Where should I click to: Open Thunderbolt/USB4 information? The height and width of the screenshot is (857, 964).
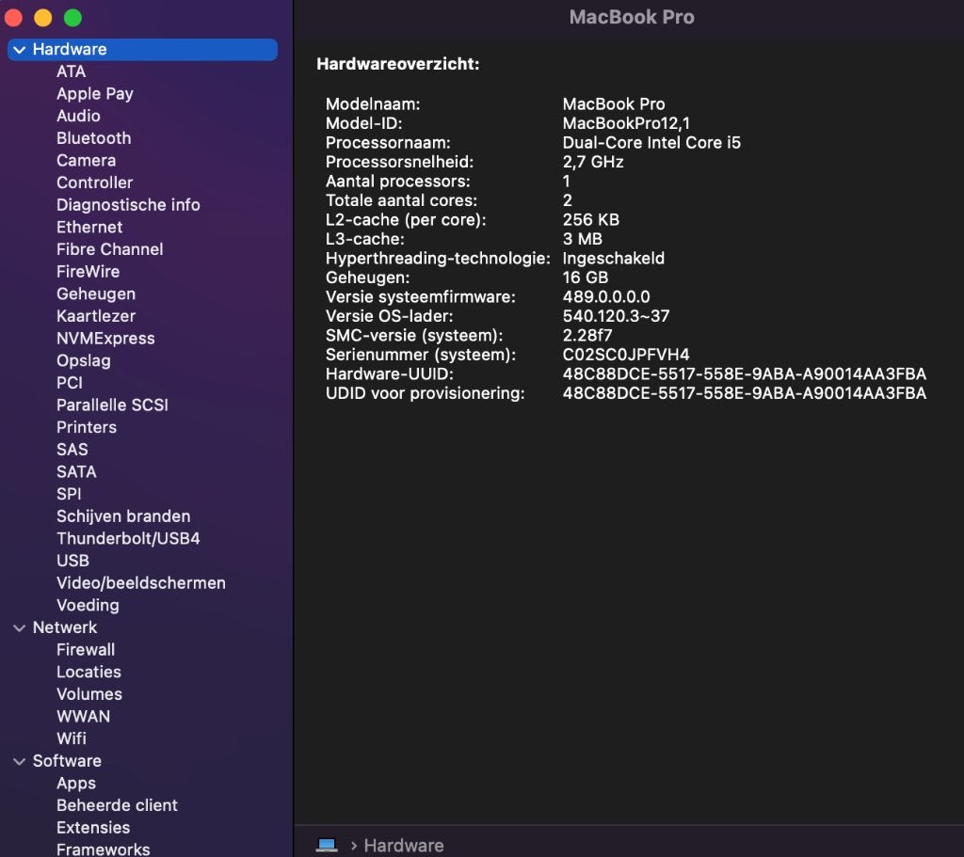(128, 539)
